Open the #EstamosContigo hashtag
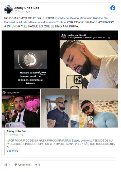The width and height of the screenshot is (121, 172). coord(54,22)
